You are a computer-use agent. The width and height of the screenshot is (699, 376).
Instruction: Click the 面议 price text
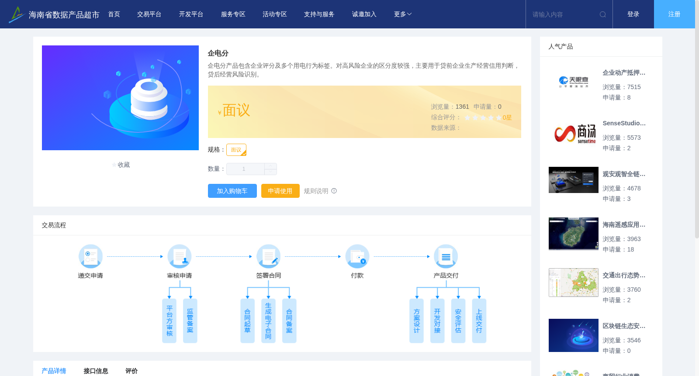[236, 110]
